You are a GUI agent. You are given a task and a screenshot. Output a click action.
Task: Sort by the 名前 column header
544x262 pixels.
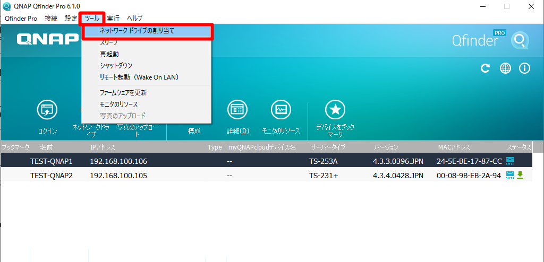tap(46, 147)
